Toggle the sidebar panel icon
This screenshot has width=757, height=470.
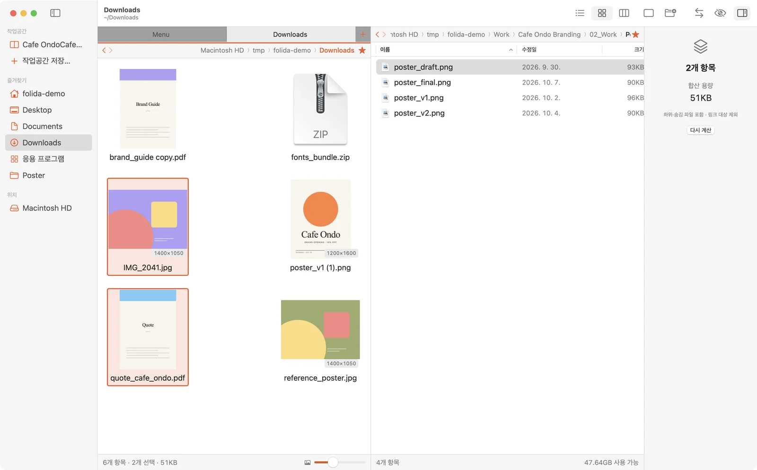(x=55, y=13)
